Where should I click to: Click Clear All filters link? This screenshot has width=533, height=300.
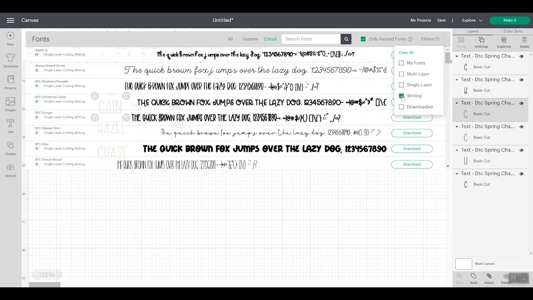406,52
